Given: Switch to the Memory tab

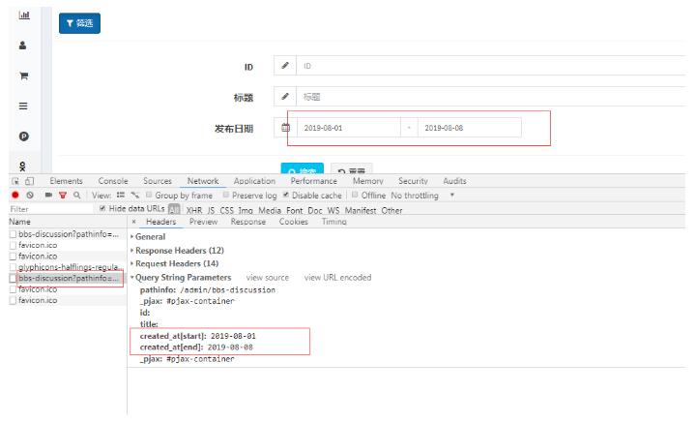Looking at the screenshot, I should (x=367, y=181).
